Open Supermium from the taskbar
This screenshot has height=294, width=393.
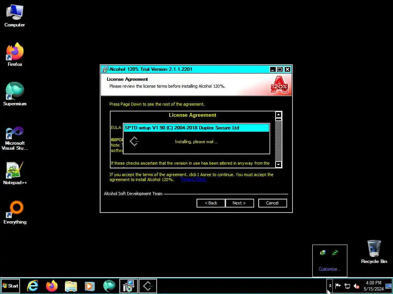tap(109, 286)
